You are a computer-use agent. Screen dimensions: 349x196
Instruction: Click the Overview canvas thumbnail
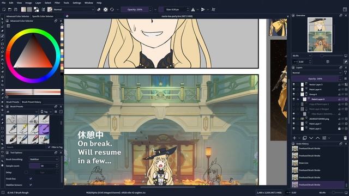[x=320, y=35]
